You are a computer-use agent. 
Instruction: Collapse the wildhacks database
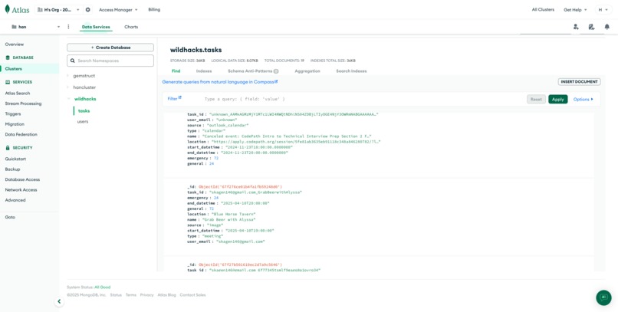(68, 99)
